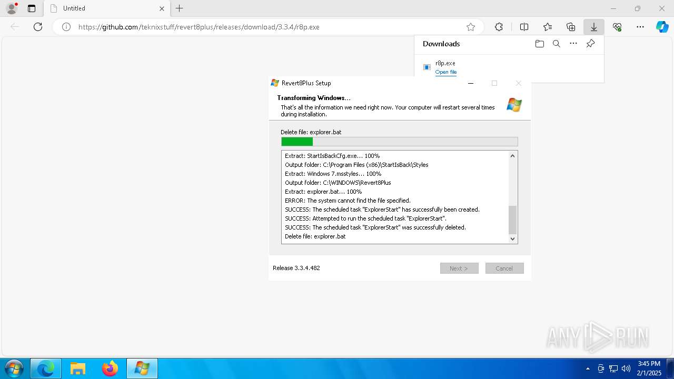Open the volume control
The width and height of the screenshot is (674, 379).
(626, 368)
